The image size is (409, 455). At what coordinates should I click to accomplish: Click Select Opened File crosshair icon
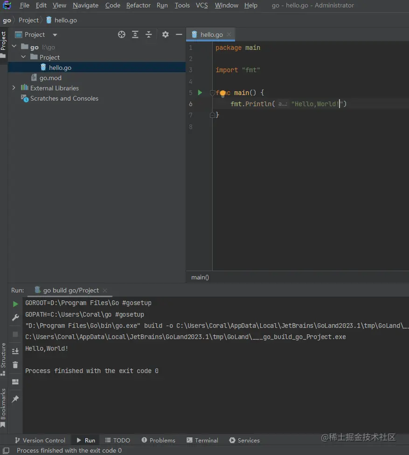pos(121,34)
